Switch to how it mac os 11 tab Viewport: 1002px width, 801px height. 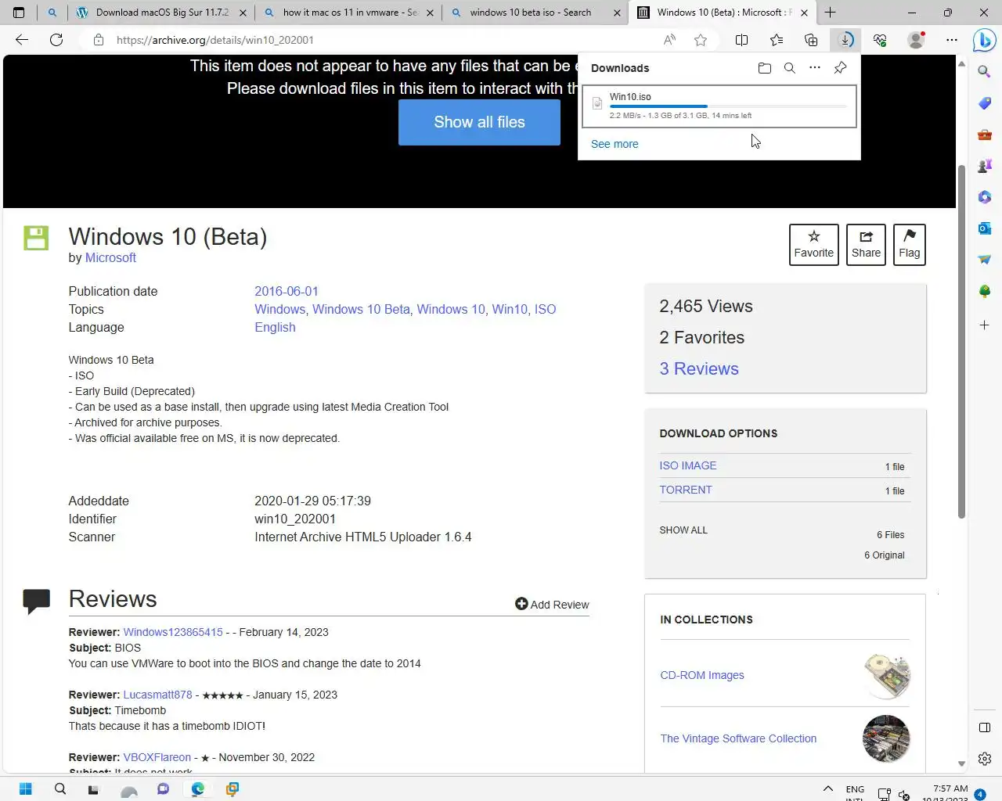pos(349,13)
